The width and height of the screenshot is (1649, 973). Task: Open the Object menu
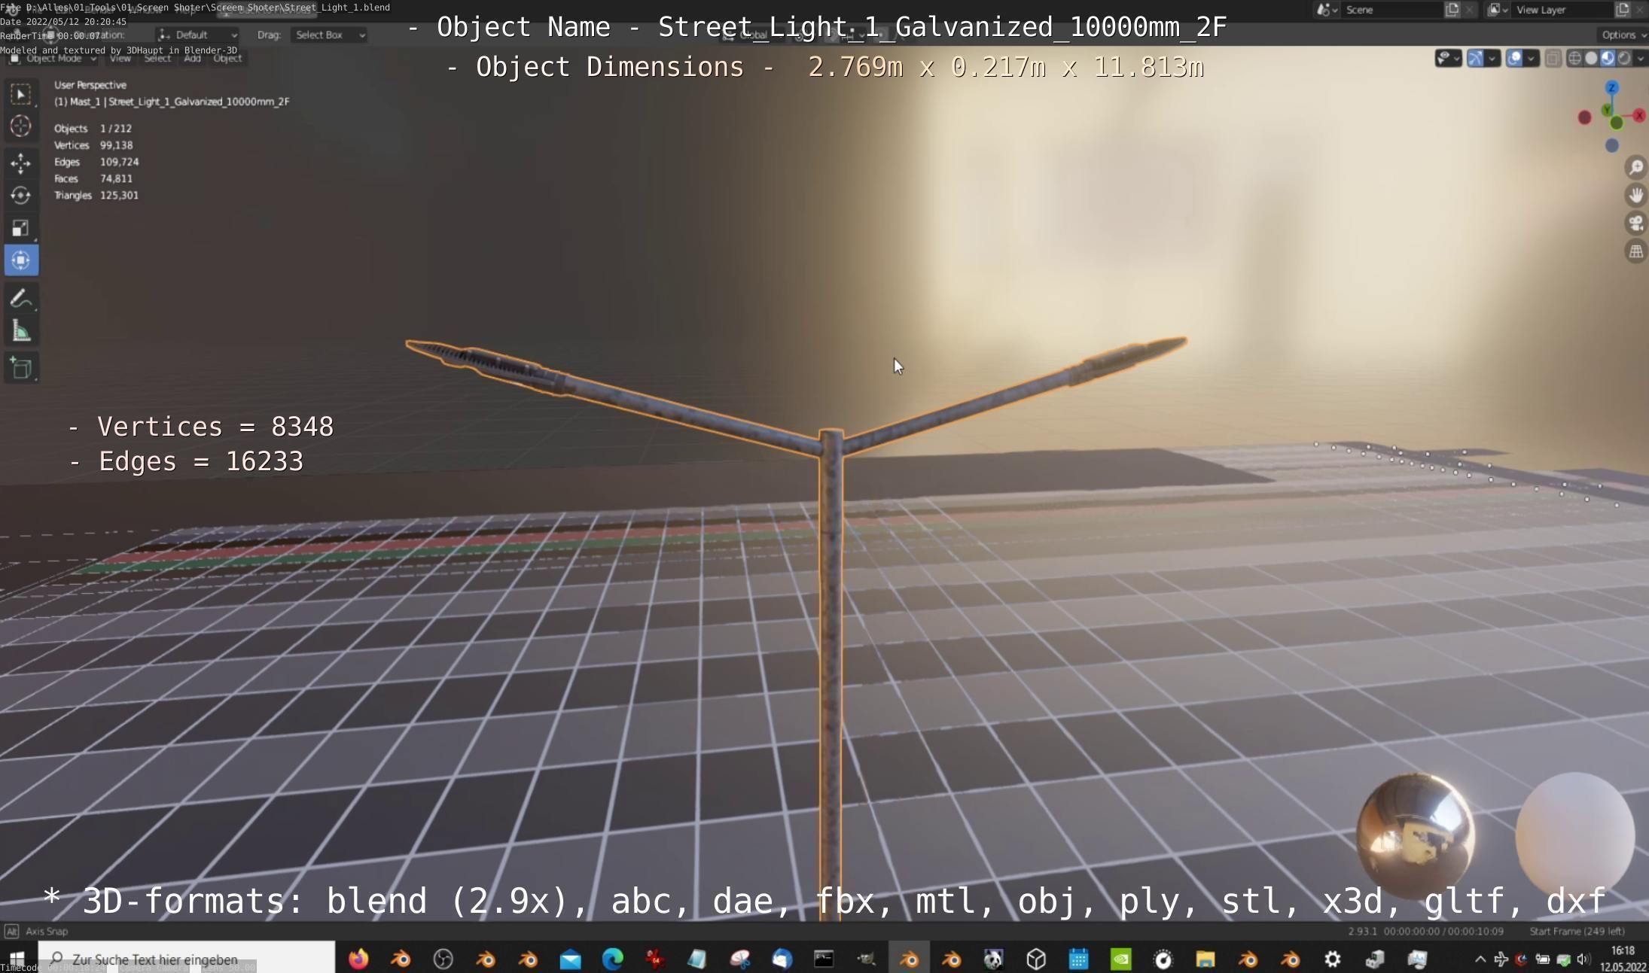pyautogui.click(x=227, y=58)
